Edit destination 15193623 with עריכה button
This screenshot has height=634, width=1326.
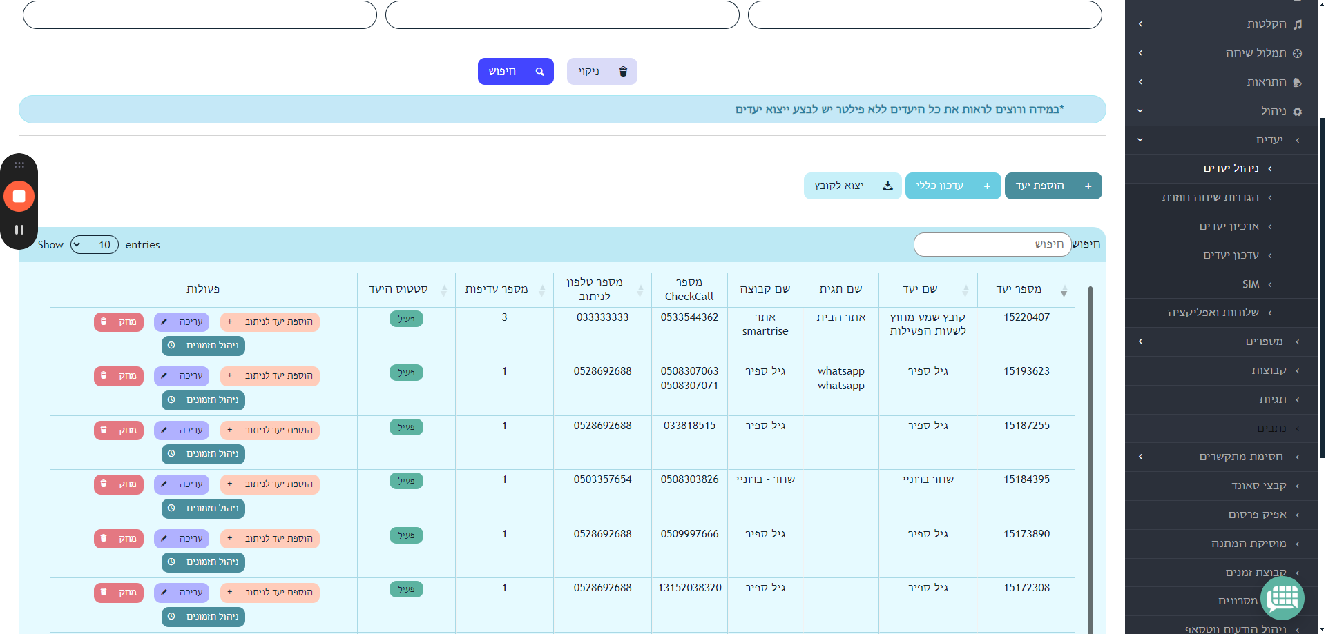coord(182,376)
